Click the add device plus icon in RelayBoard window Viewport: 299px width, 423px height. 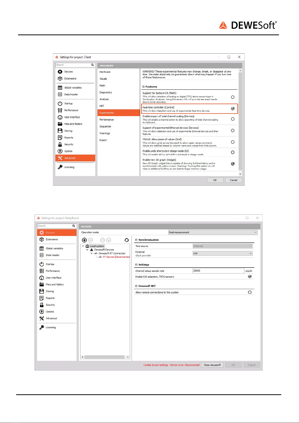(x=84, y=240)
